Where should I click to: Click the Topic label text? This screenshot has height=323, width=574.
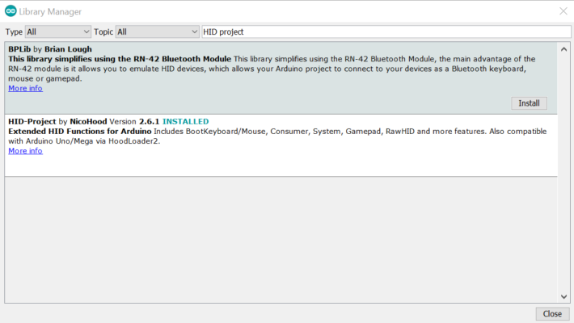coord(103,31)
